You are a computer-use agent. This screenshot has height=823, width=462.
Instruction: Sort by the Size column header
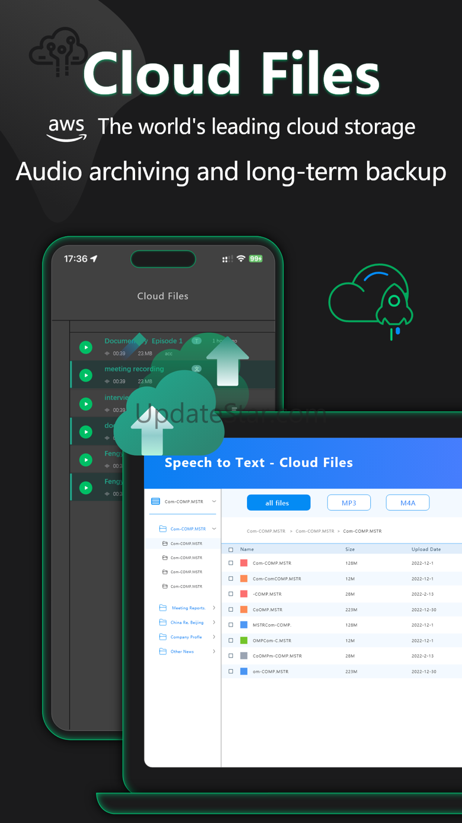(350, 549)
